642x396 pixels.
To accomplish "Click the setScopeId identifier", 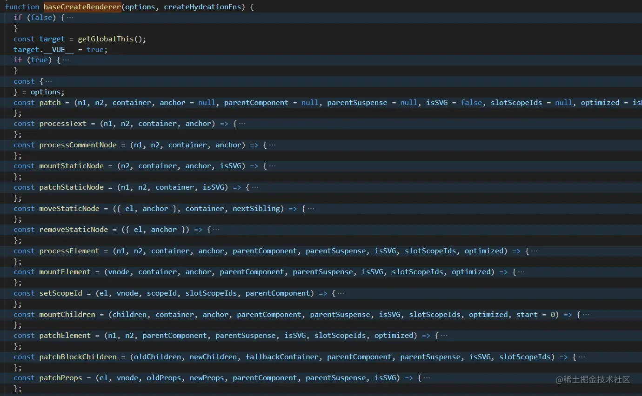I will pos(61,293).
